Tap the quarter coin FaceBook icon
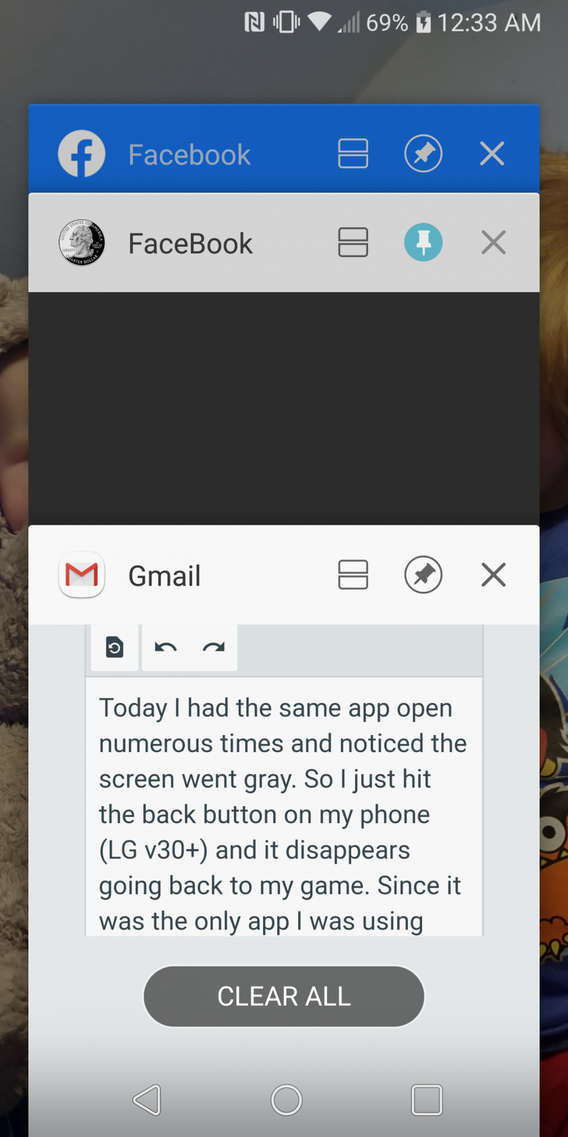 pos(82,243)
